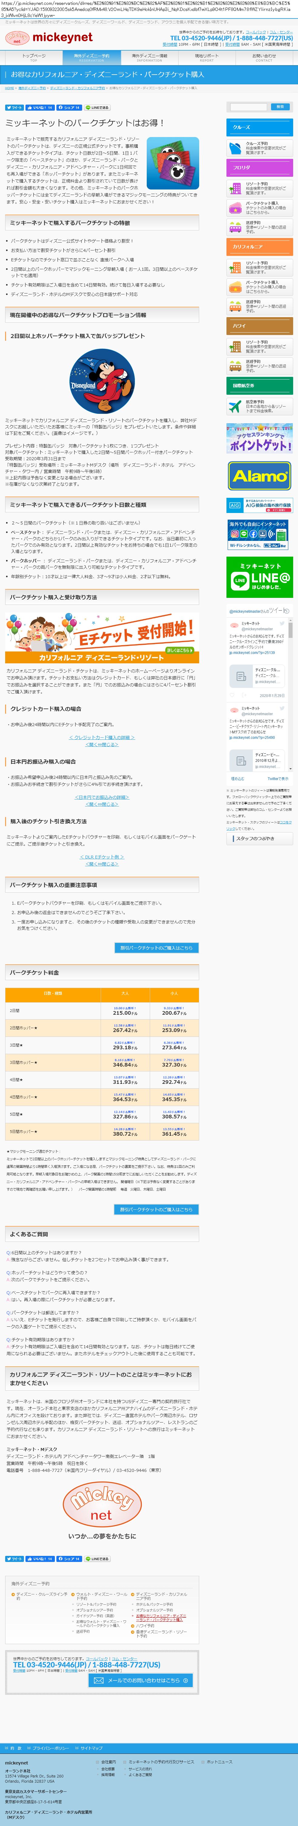298x1826 pixels.
Task: Open the 海外ディズニー情報 navigation tab
Action: 149,57
